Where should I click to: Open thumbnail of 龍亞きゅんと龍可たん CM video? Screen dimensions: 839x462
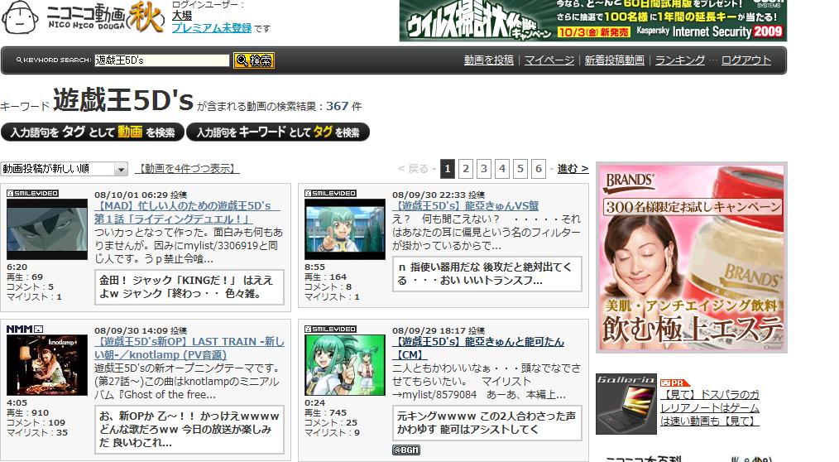coord(344,365)
